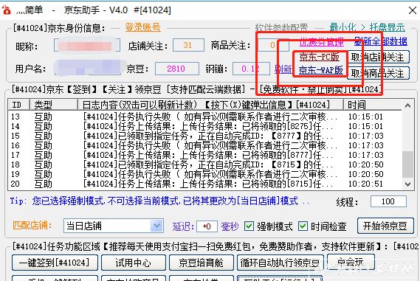Start with the 开始领京豆 button
This screenshot has width=420, height=281.
coord(385,226)
